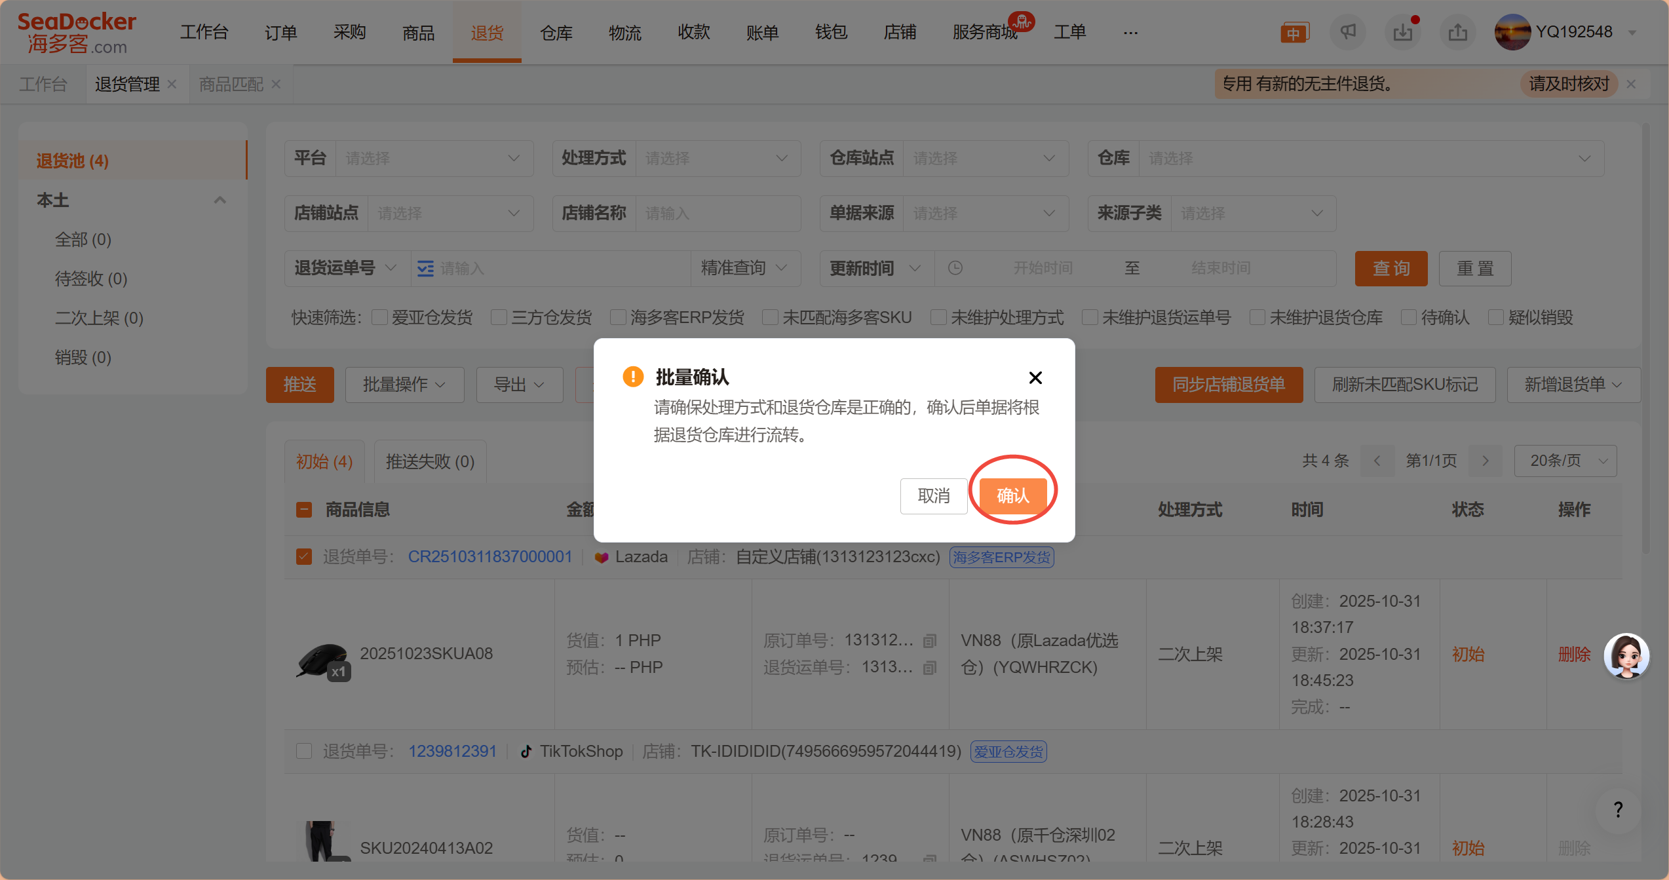Open the download center icon
The image size is (1669, 880).
coord(1402,32)
